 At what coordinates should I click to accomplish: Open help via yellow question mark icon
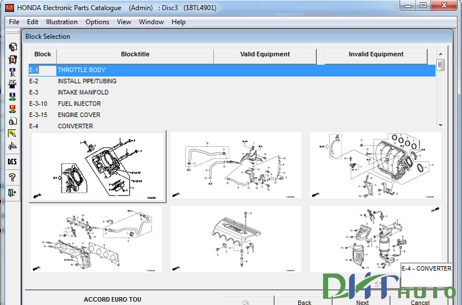click(12, 177)
